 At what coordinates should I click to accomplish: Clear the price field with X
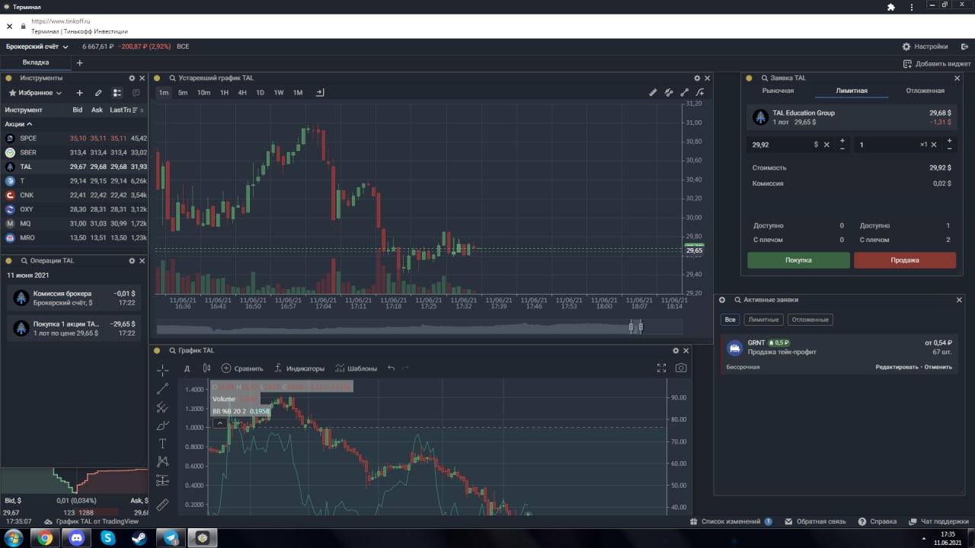coord(826,145)
